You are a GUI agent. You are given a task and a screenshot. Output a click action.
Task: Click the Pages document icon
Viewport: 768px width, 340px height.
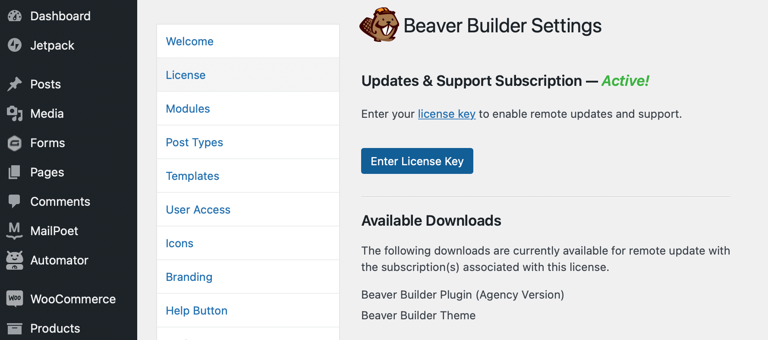(15, 172)
